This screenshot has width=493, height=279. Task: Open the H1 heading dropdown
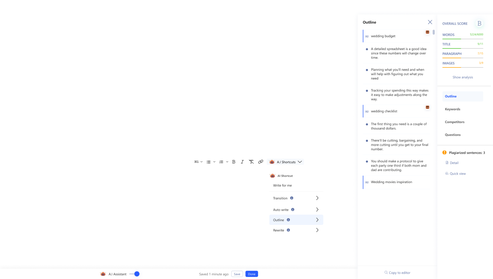(198, 162)
